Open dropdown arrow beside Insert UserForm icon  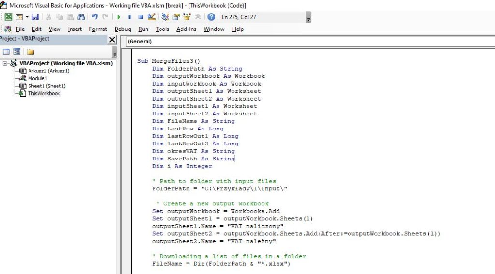pyautogui.click(x=27, y=17)
